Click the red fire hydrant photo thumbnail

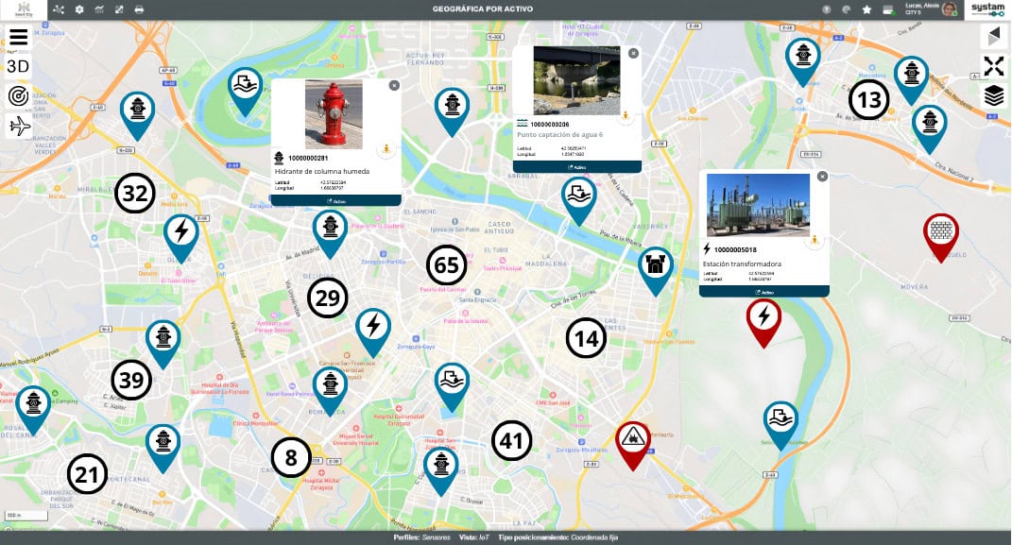tap(334, 114)
